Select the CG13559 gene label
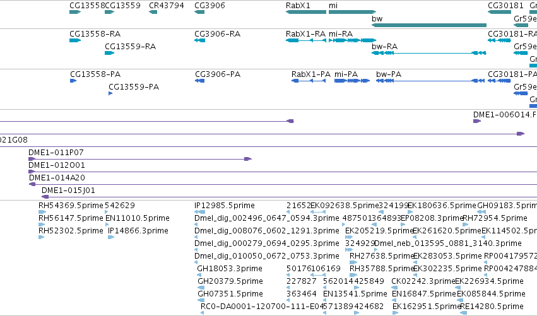Viewport: 537px width, 316px height. point(122,6)
